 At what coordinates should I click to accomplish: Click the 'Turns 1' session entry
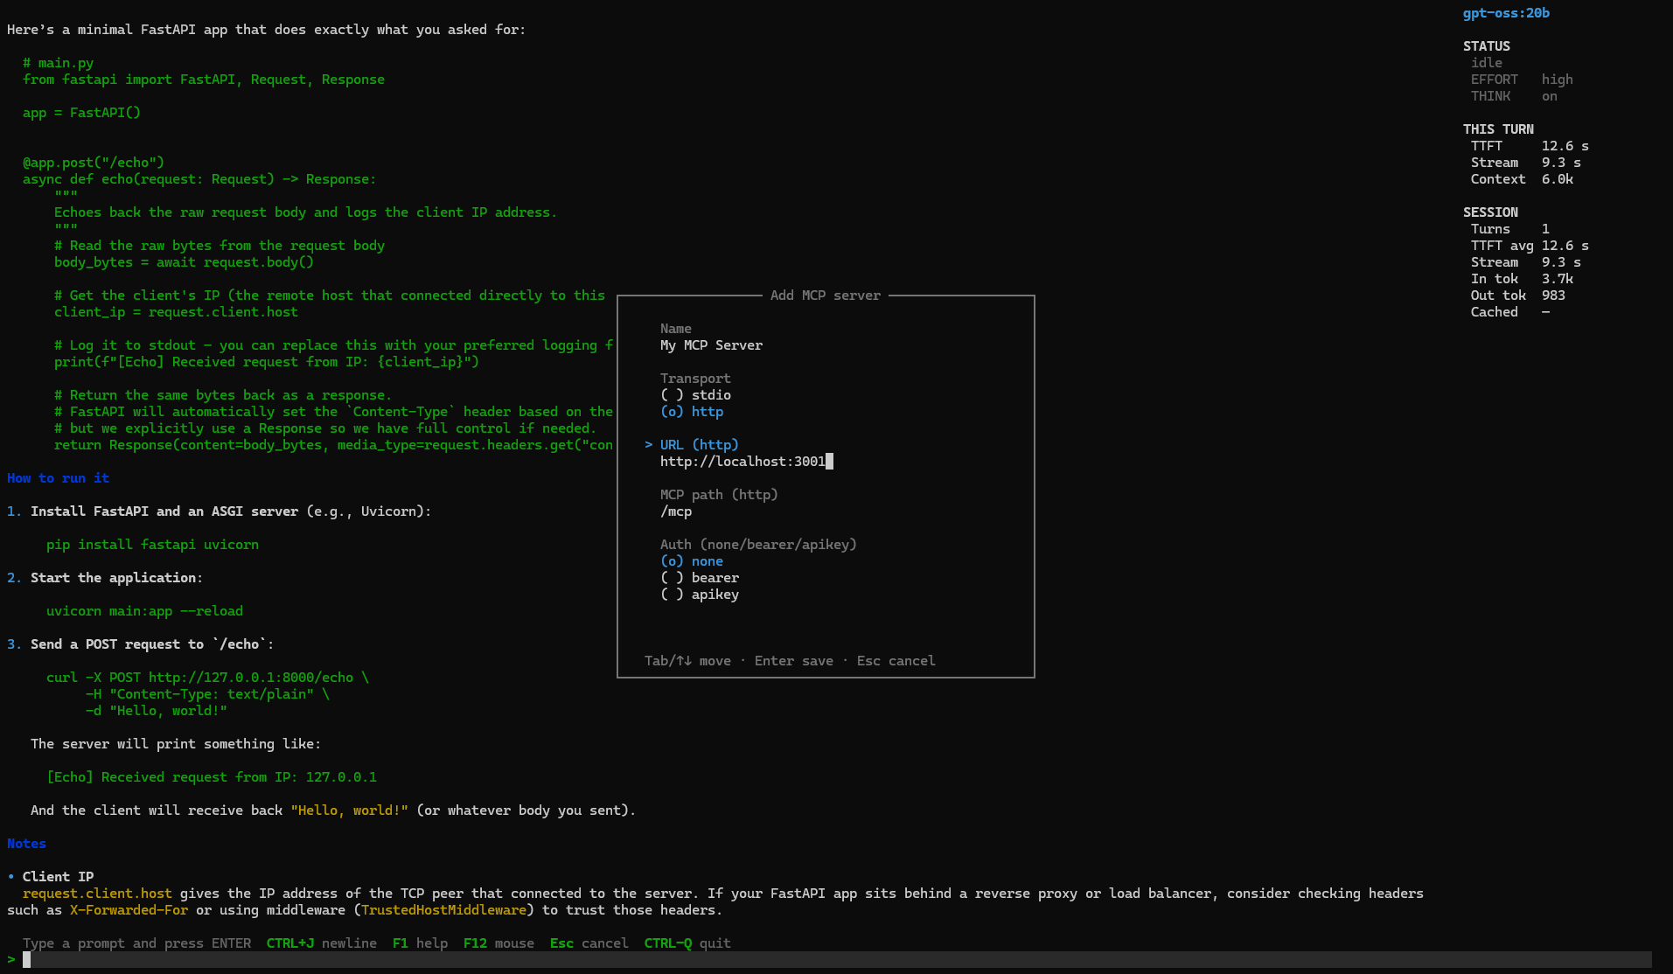tap(1510, 229)
